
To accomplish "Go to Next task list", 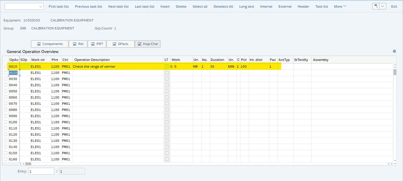I will [118, 6].
